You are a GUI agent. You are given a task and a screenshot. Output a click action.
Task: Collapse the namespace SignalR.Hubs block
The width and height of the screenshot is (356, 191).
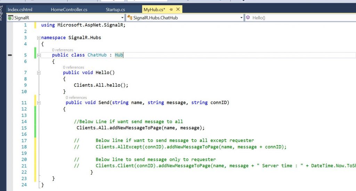tap(39, 38)
